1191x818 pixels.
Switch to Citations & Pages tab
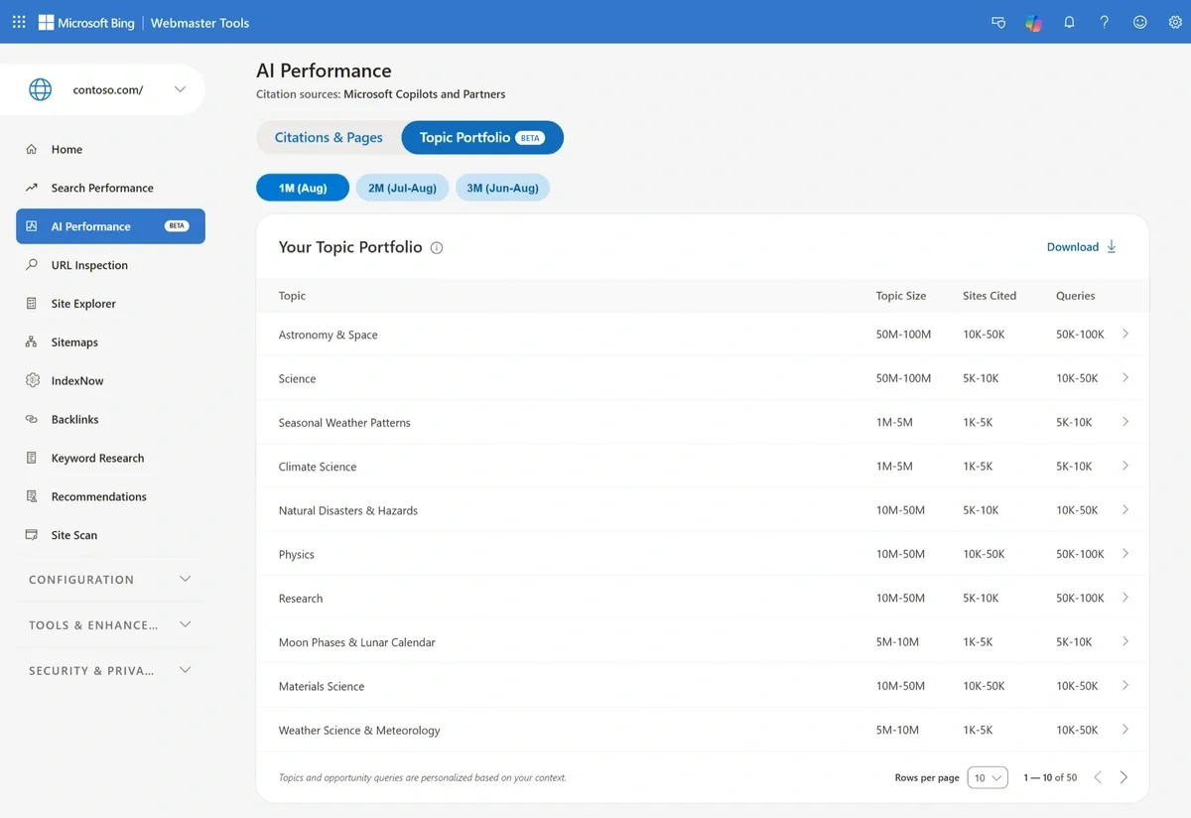(x=329, y=138)
